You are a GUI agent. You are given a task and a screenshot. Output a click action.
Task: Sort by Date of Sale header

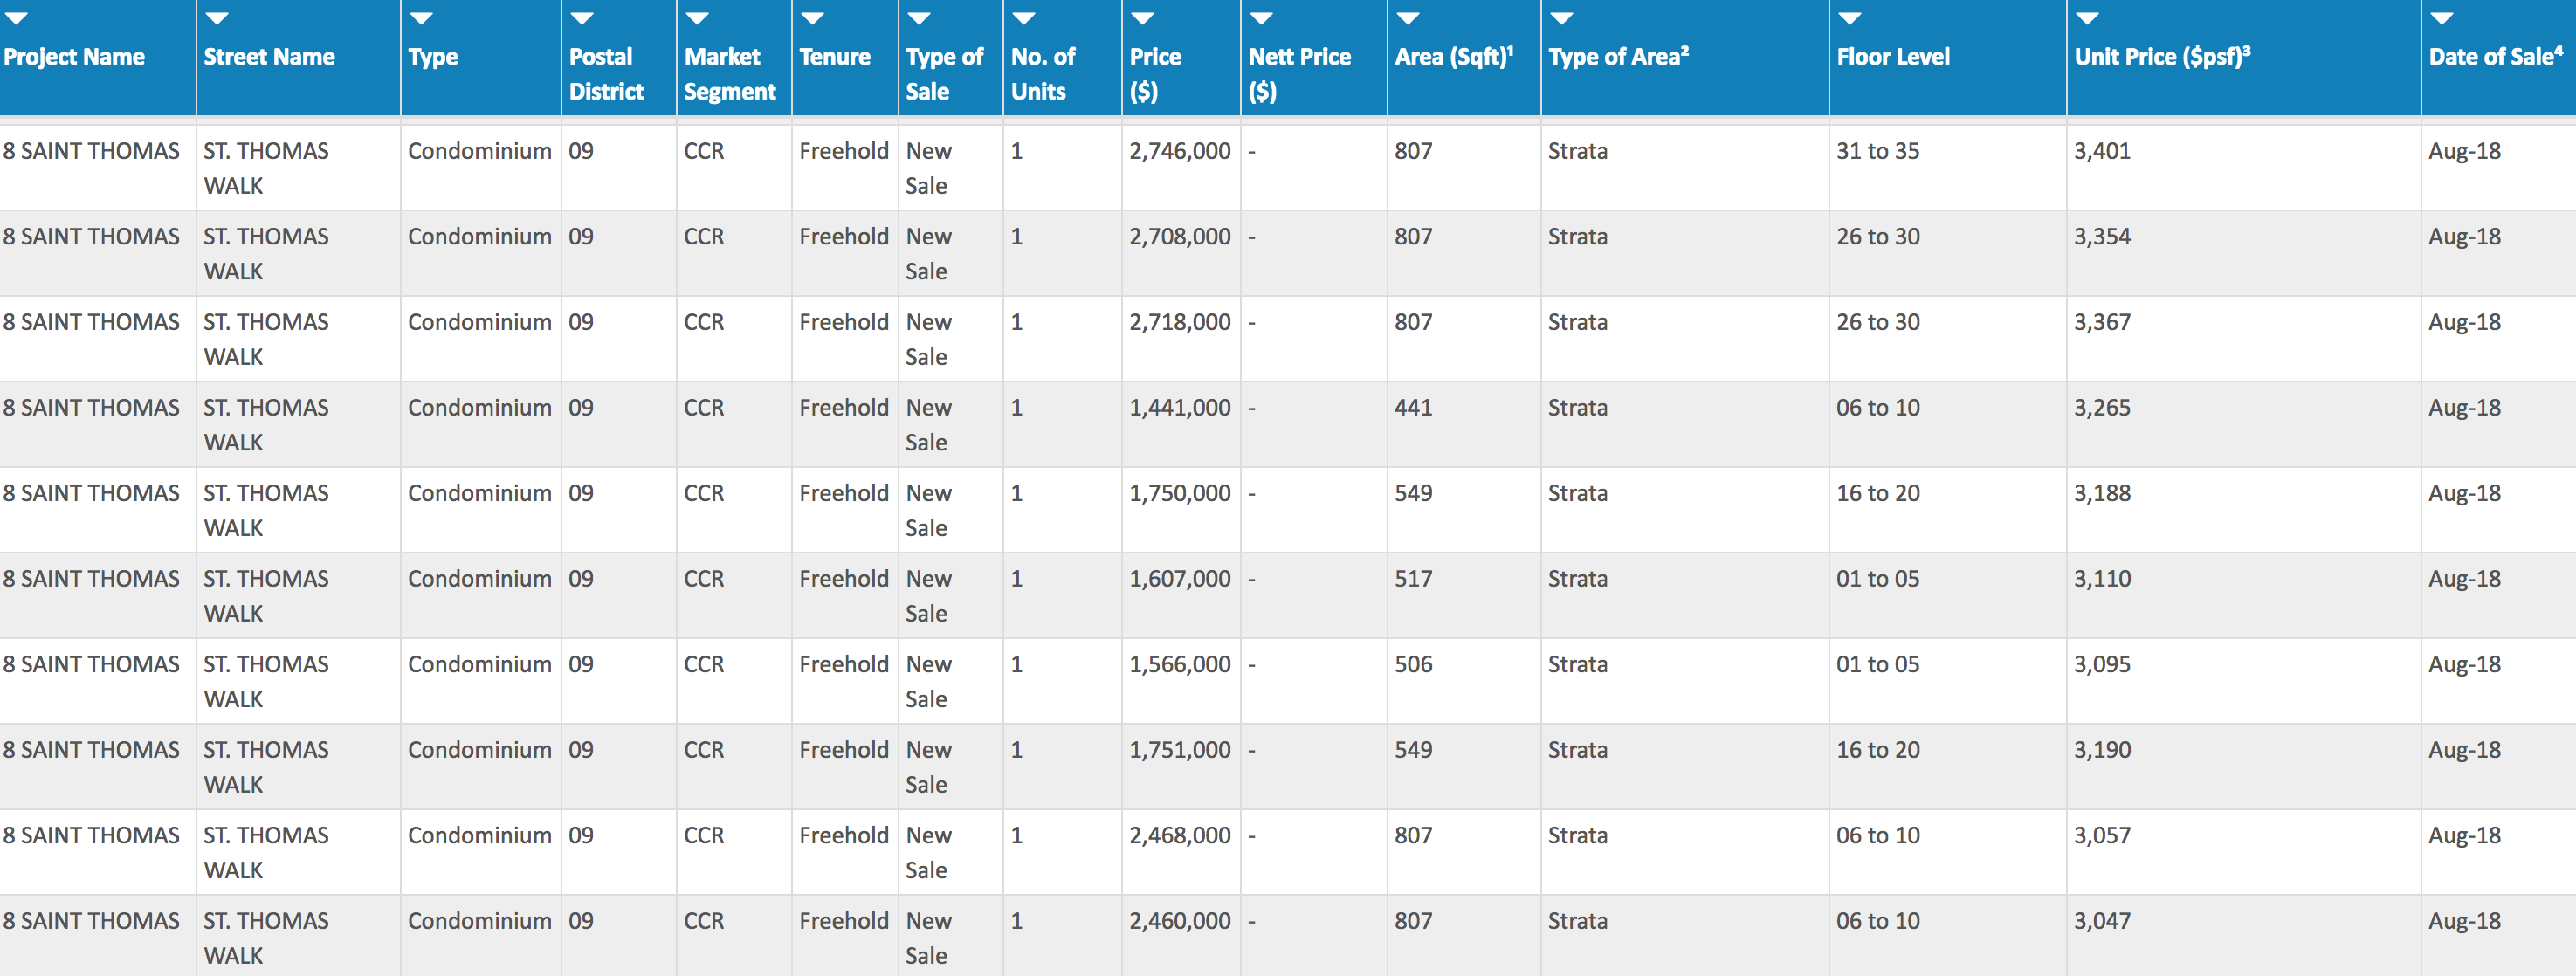pyautogui.click(x=2496, y=57)
